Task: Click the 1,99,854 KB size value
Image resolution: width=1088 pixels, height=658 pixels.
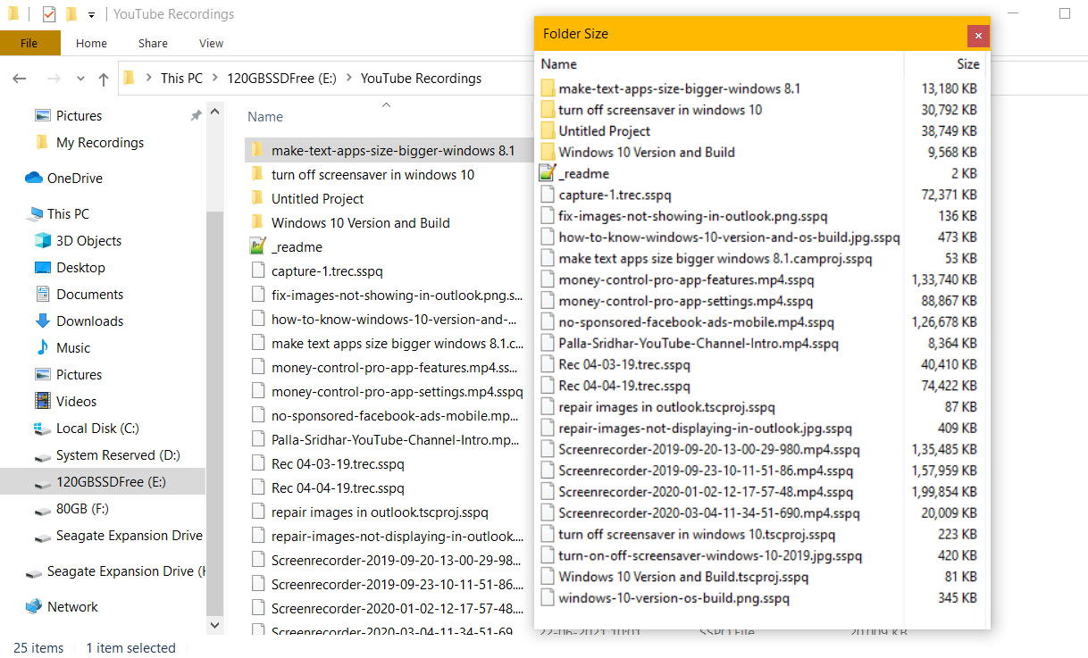Action: click(x=943, y=492)
